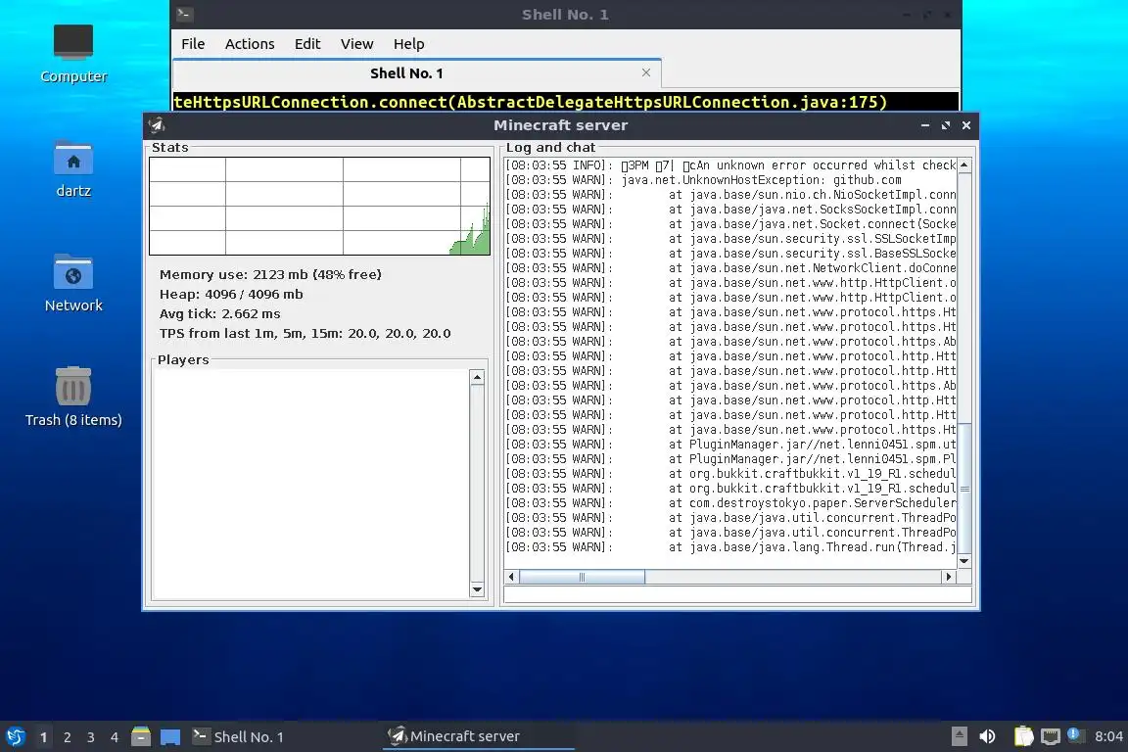Switch to workspace 2 in the pager
This screenshot has height=752, width=1128.
67,737
